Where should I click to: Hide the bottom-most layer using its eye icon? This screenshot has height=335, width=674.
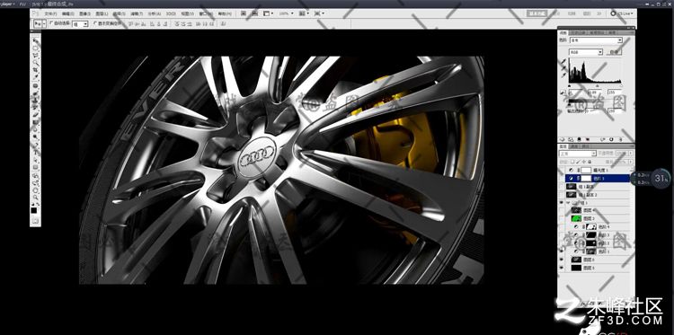tap(562, 268)
